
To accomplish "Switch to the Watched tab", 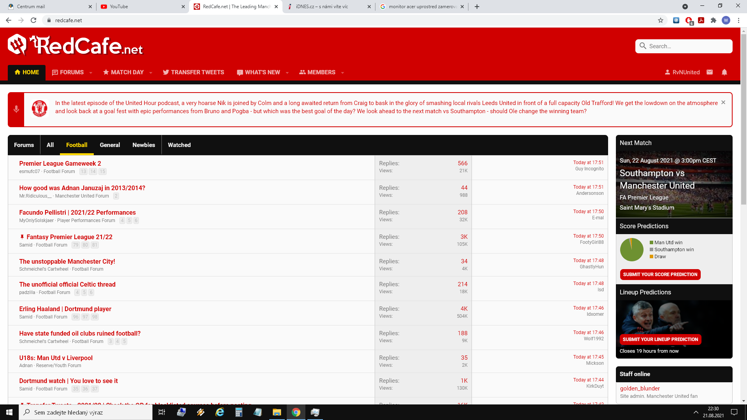I will coord(179,145).
